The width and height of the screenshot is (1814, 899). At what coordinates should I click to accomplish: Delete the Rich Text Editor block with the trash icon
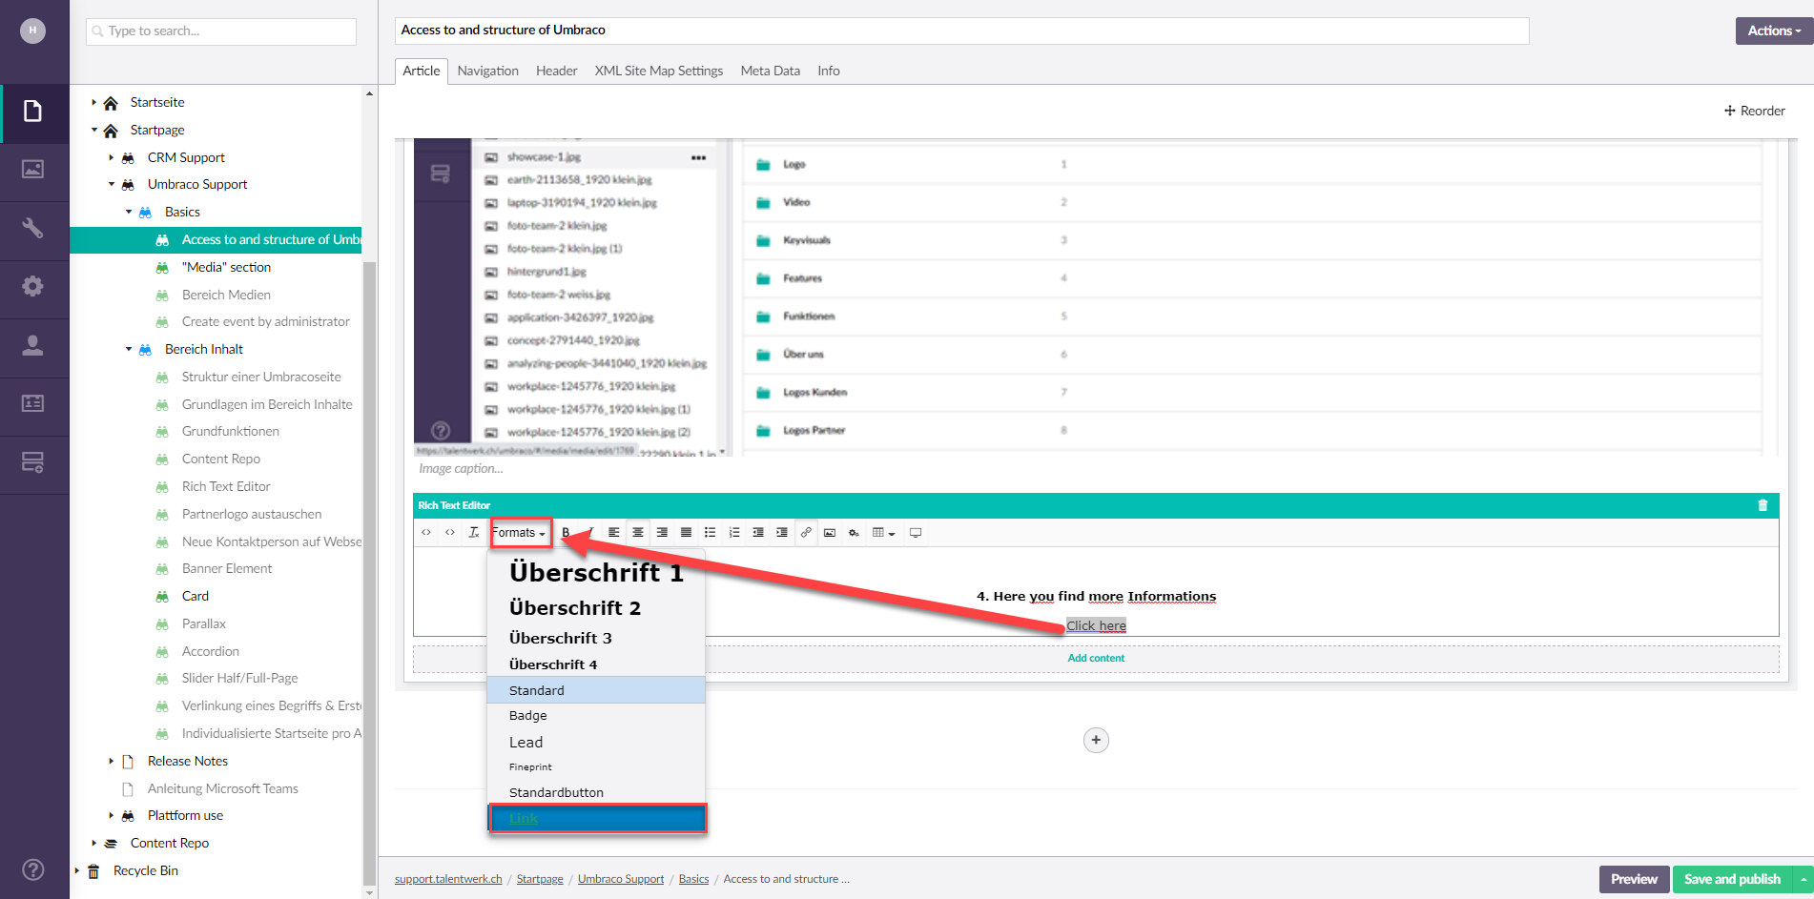(1762, 505)
